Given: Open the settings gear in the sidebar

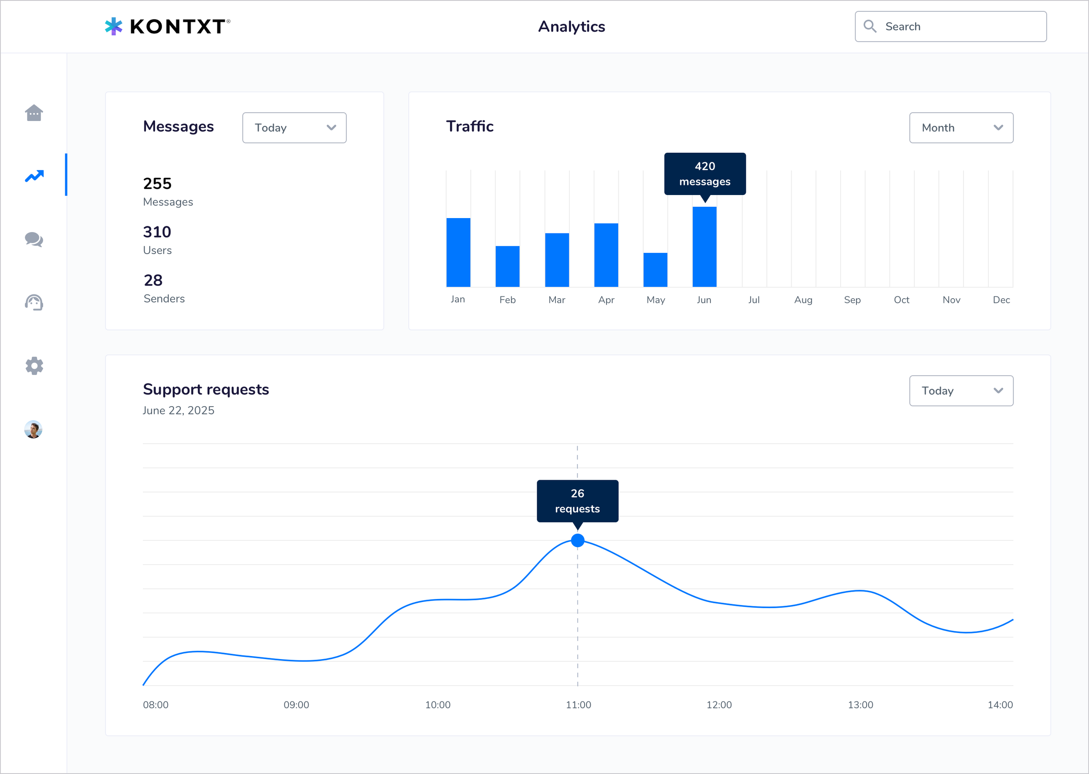Looking at the screenshot, I should point(34,366).
